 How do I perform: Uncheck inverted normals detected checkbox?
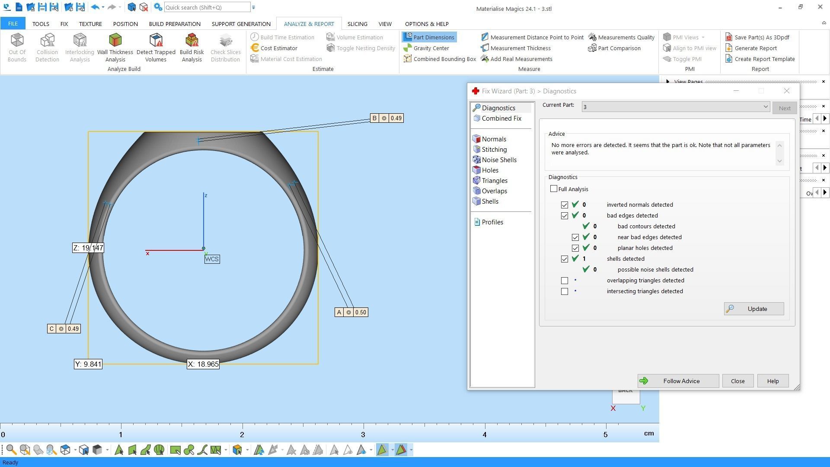click(x=565, y=205)
